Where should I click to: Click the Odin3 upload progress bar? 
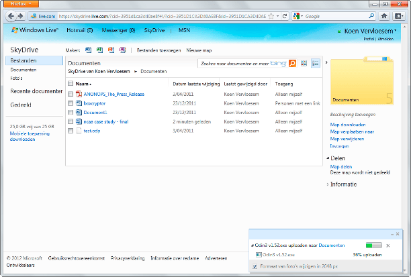[x=374, y=245]
